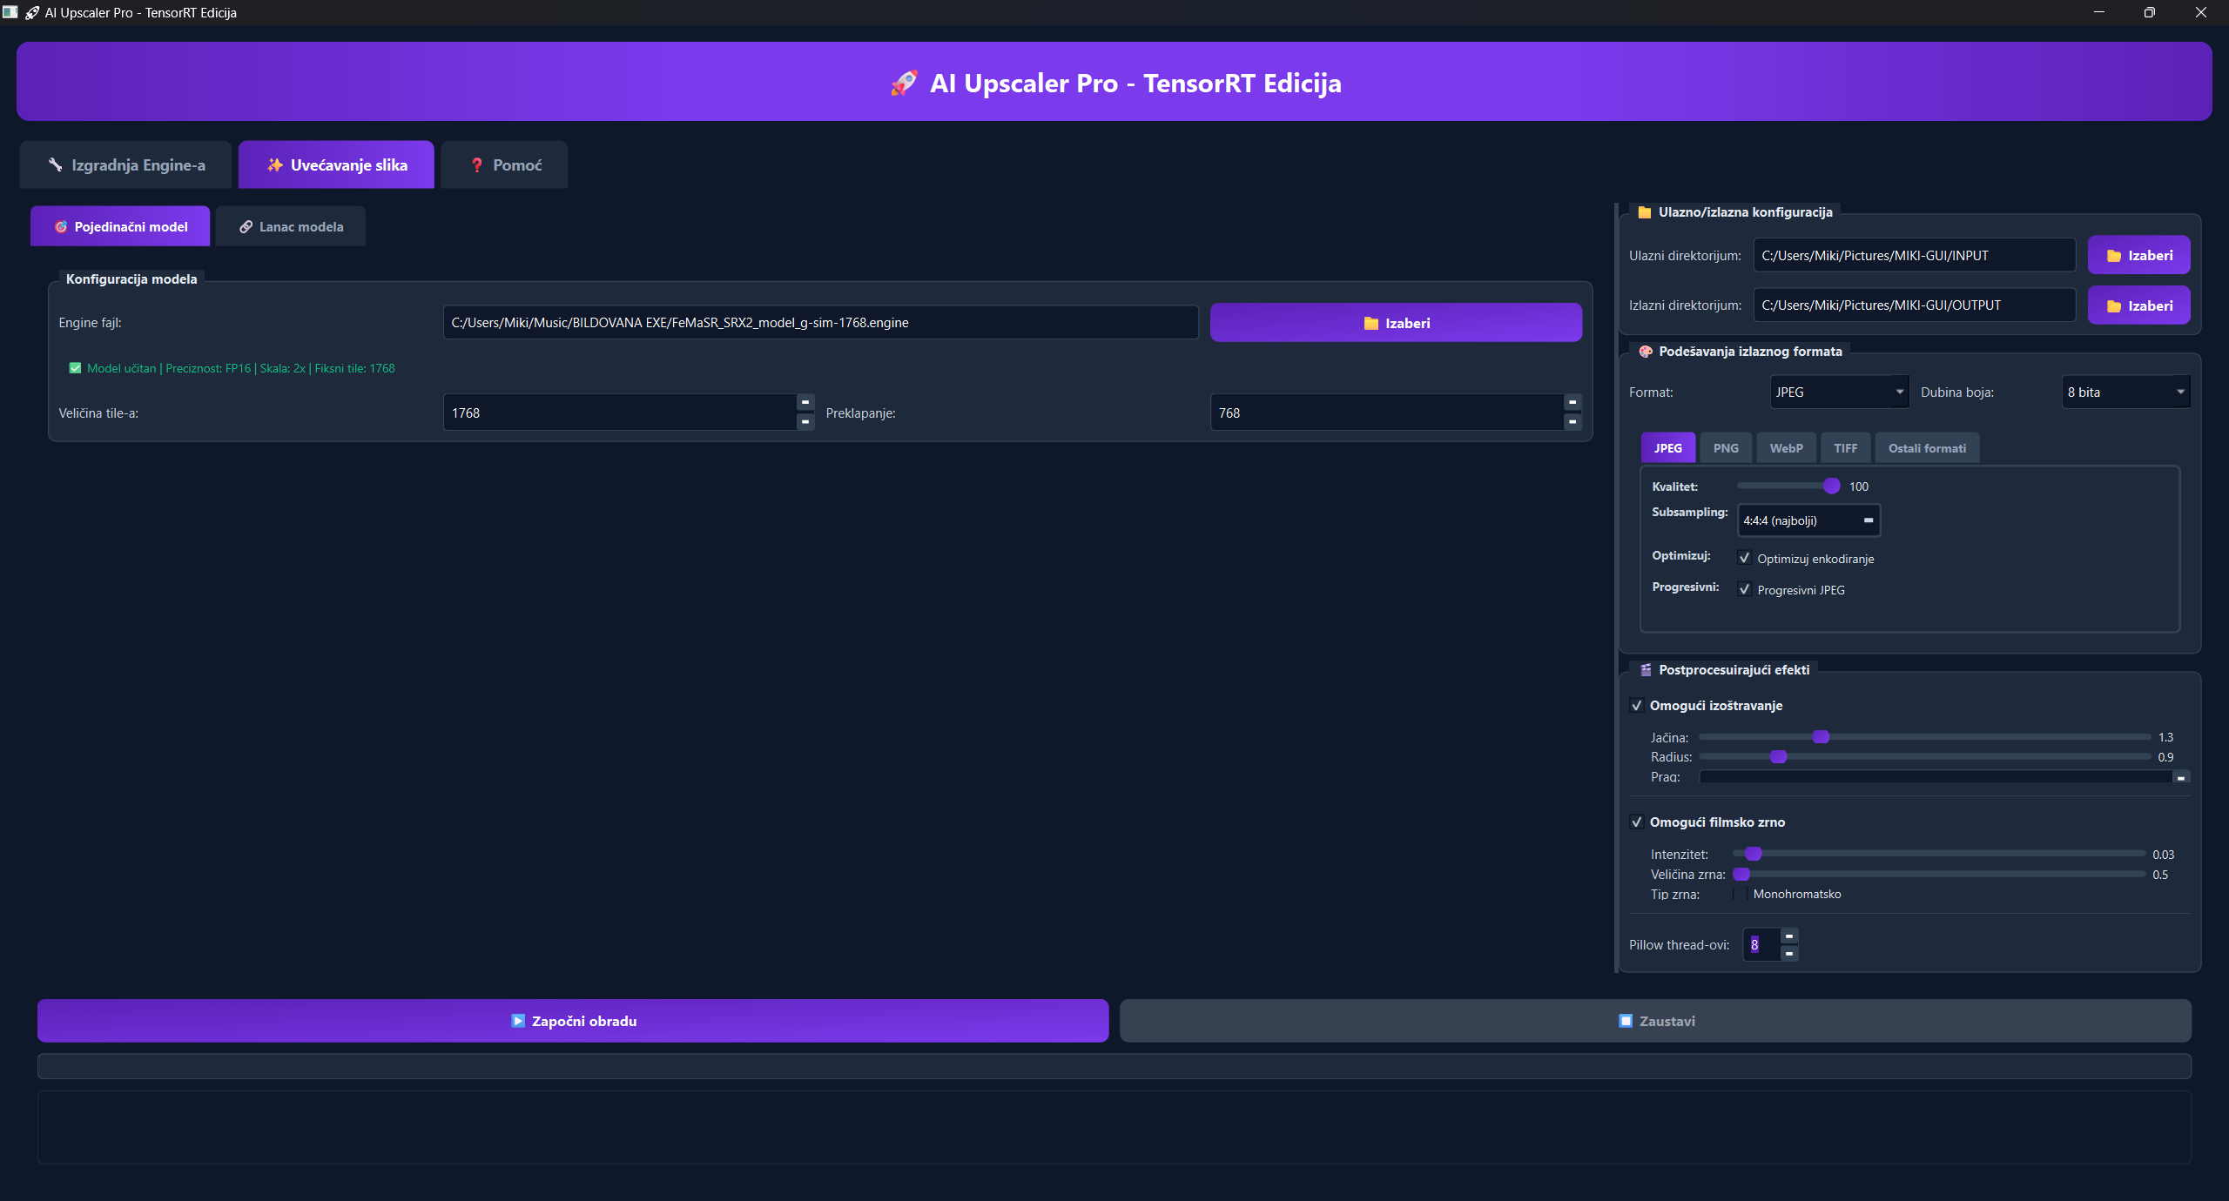Switch to Lanac modela sub-tab
Image resolution: width=2229 pixels, height=1201 pixels.
tap(291, 226)
